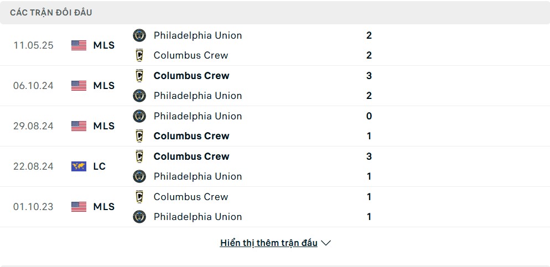Click Columbus Crew logo in 22.08.24 match

coord(139,156)
